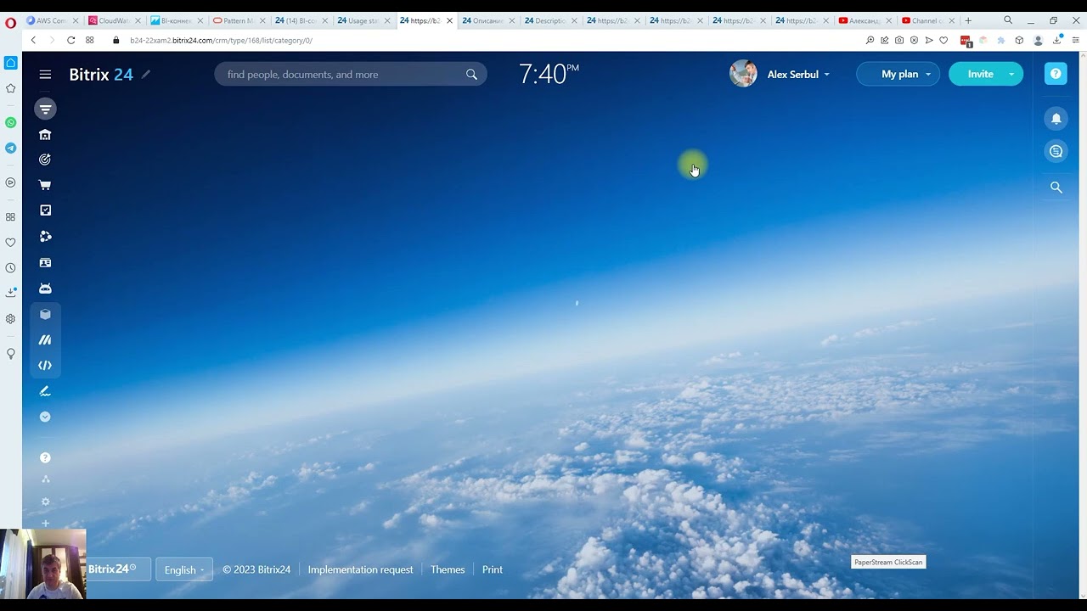
Task: Open the Speed Dial grid icon in the address bar
Action: (x=89, y=40)
